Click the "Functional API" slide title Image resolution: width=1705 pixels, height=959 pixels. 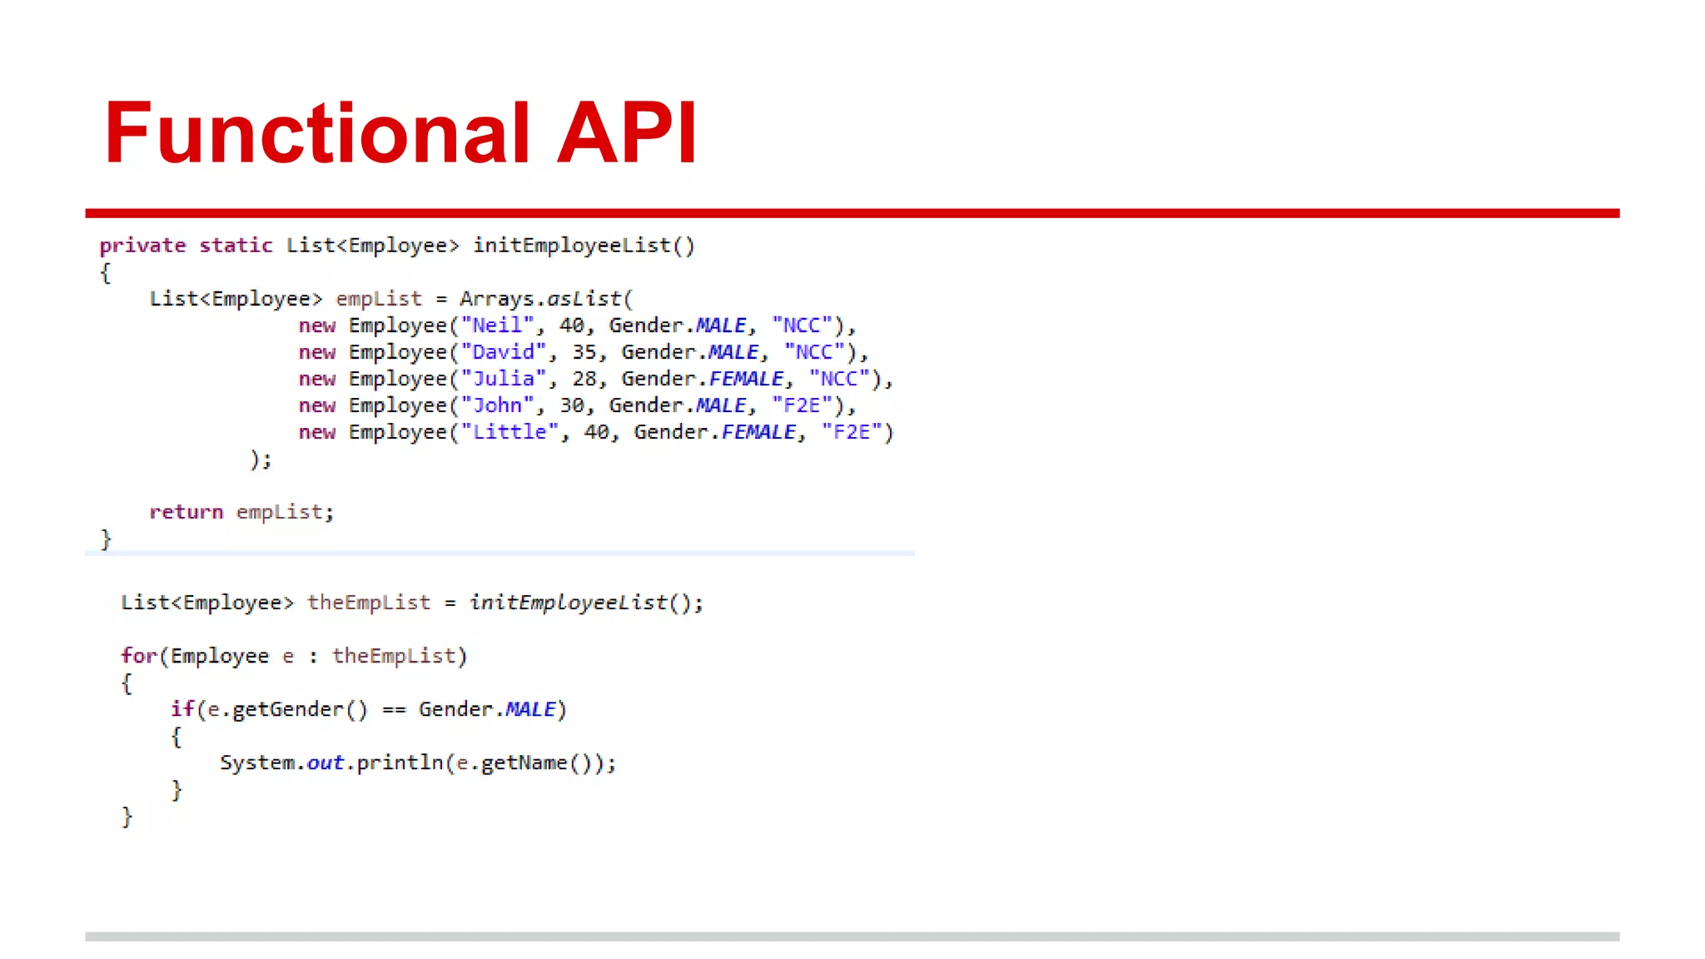pos(400,133)
